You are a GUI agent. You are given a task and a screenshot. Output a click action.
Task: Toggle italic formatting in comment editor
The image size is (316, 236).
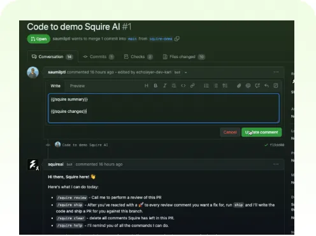coord(165,85)
